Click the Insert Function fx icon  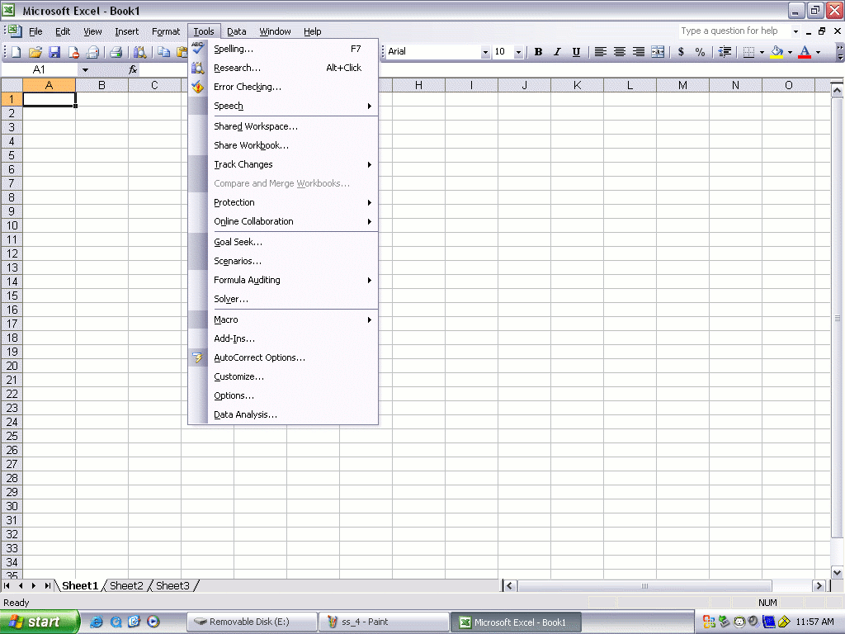(133, 70)
